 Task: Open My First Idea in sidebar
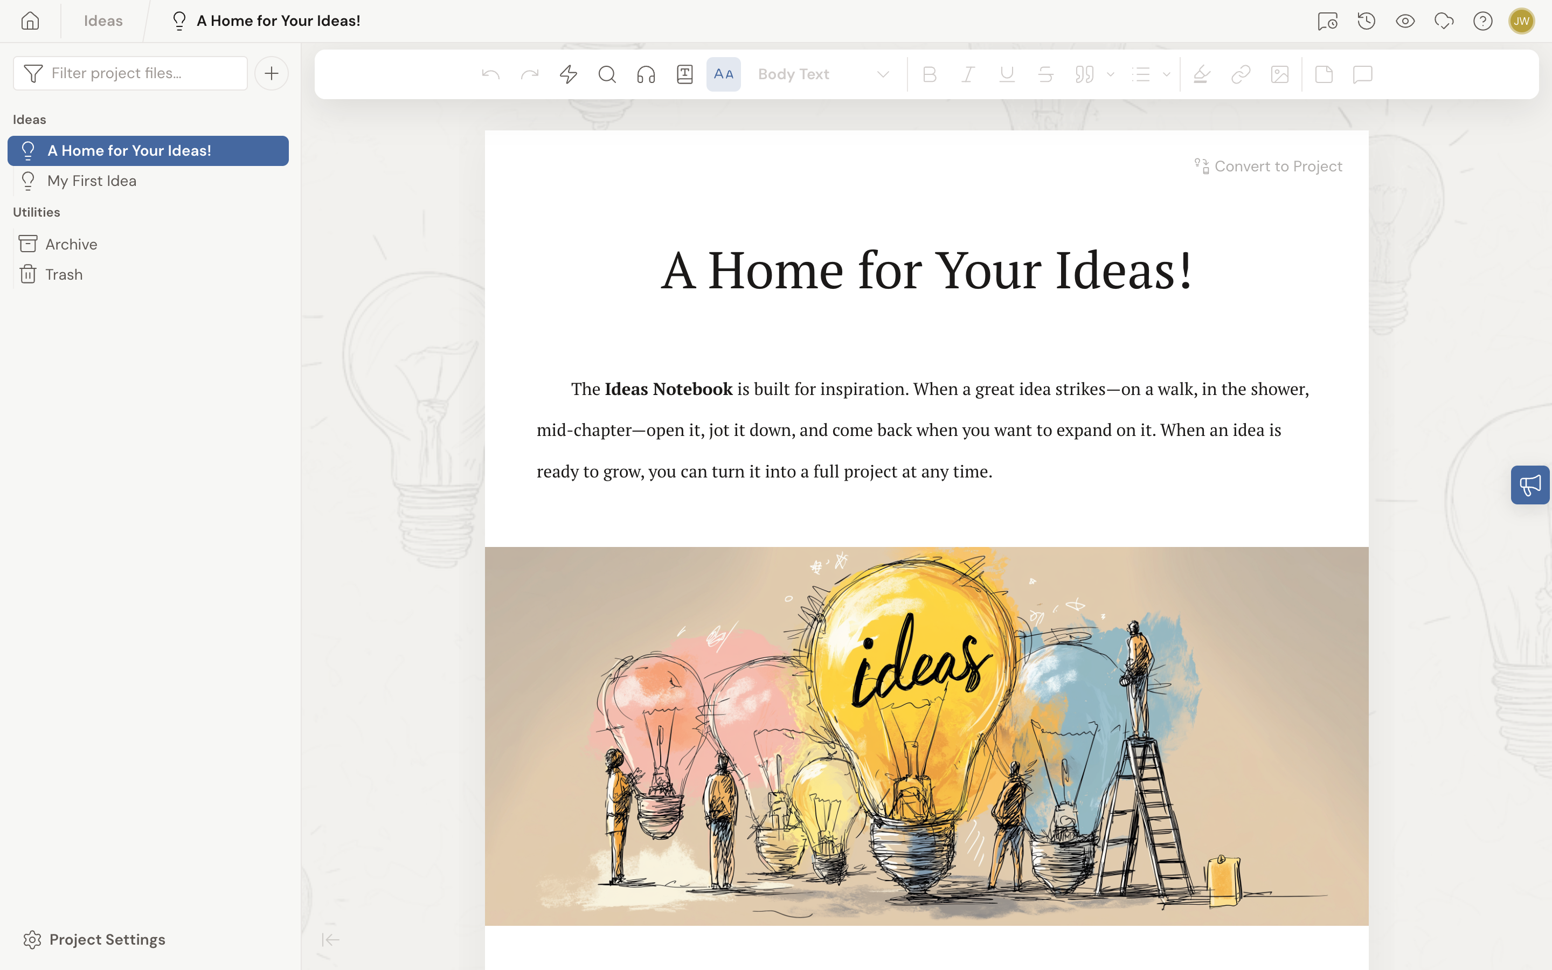click(x=148, y=181)
